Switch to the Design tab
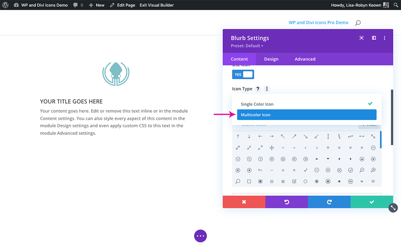This screenshot has height=250, width=401. pyautogui.click(x=271, y=59)
